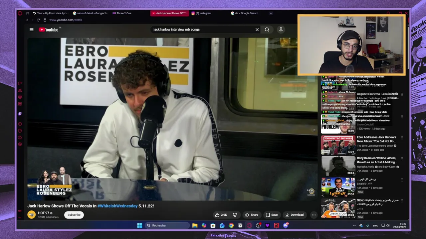Subscribe to HOT 97 channel

(74, 215)
